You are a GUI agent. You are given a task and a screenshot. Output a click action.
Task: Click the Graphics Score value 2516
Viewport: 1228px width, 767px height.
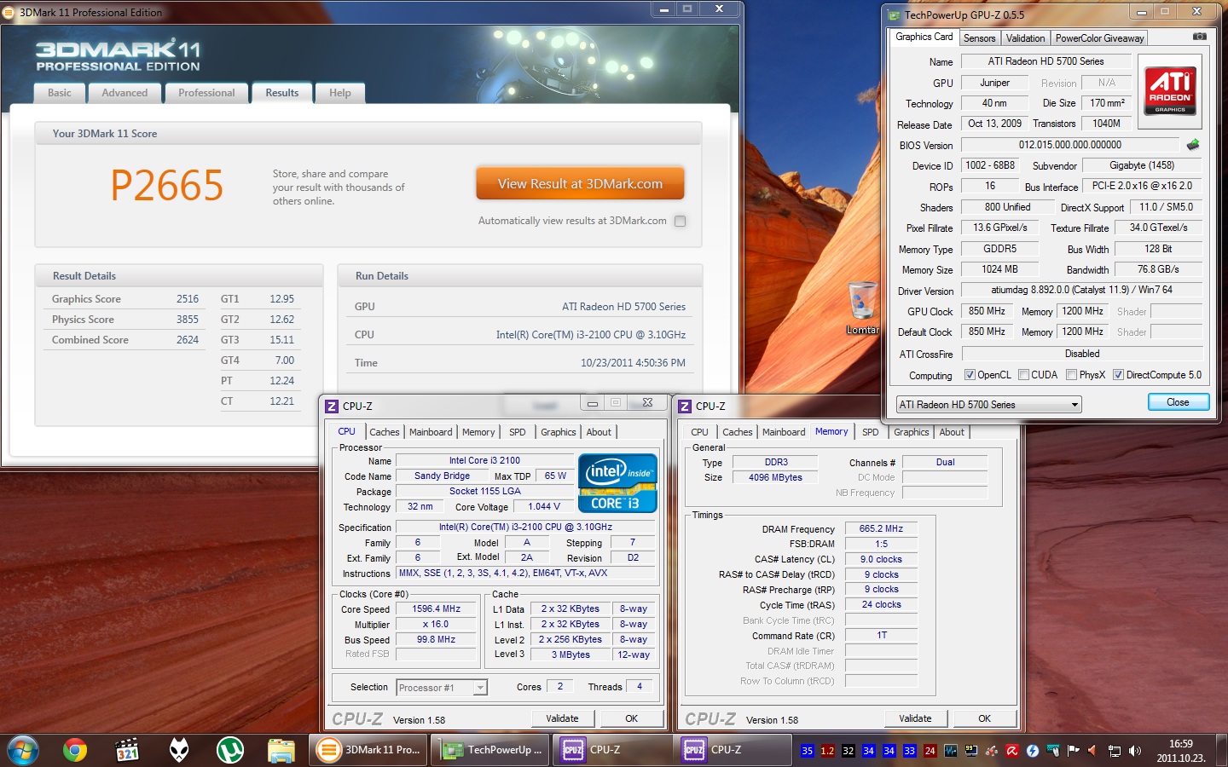tap(188, 299)
